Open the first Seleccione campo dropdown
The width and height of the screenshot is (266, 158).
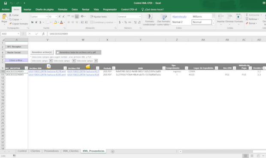pos(51,61)
